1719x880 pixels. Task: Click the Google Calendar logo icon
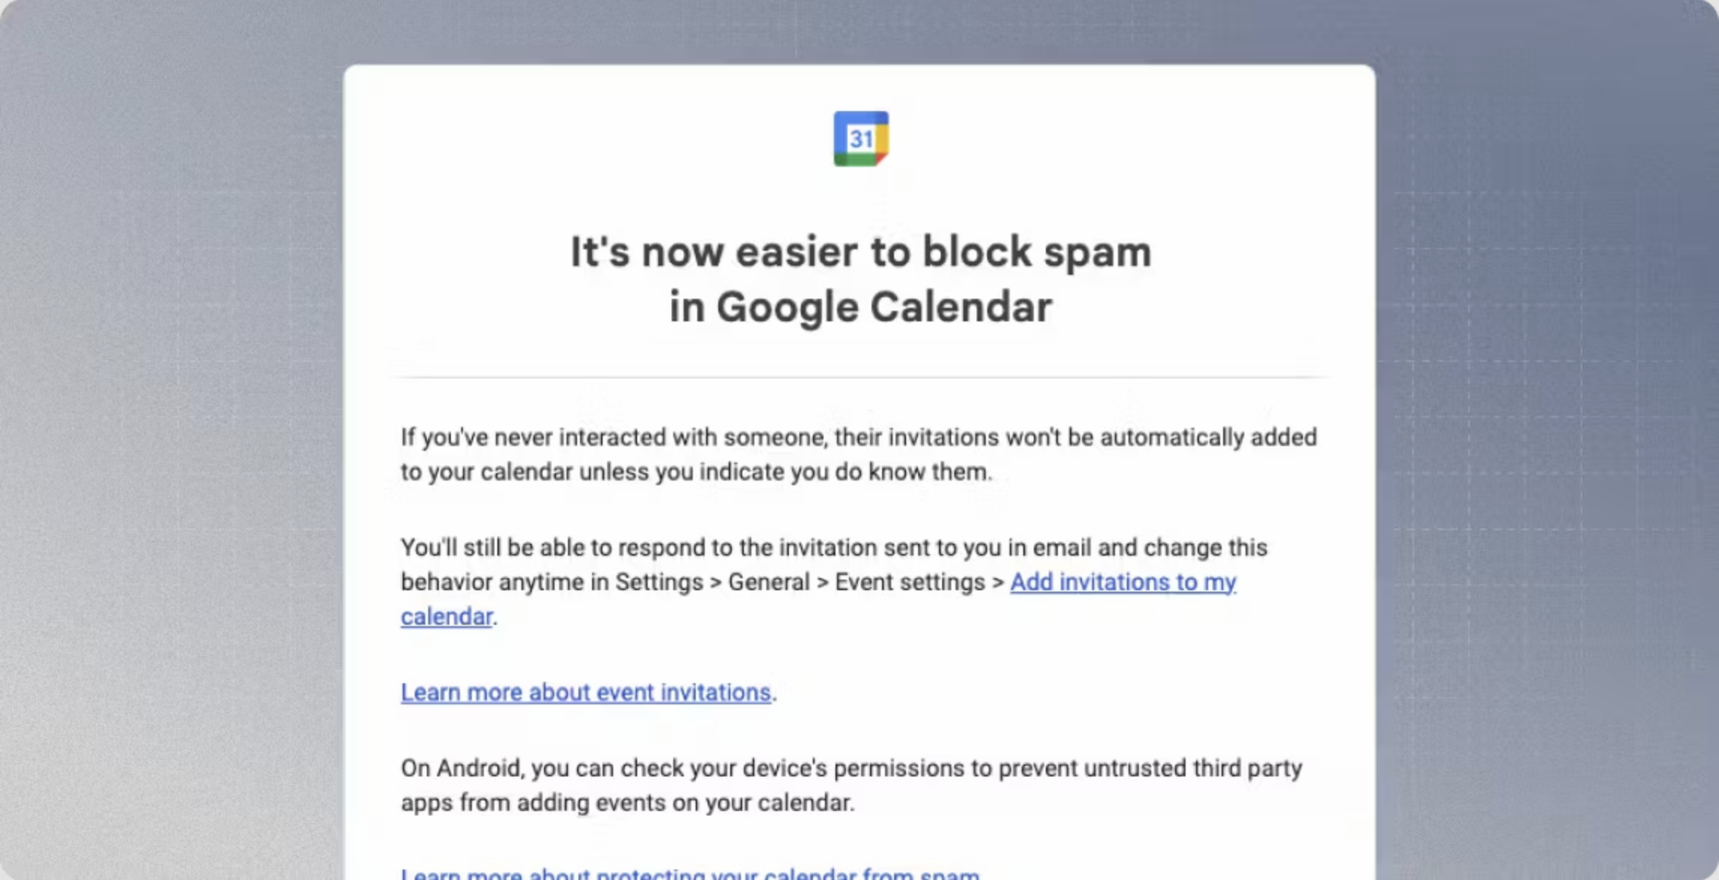pyautogui.click(x=861, y=139)
